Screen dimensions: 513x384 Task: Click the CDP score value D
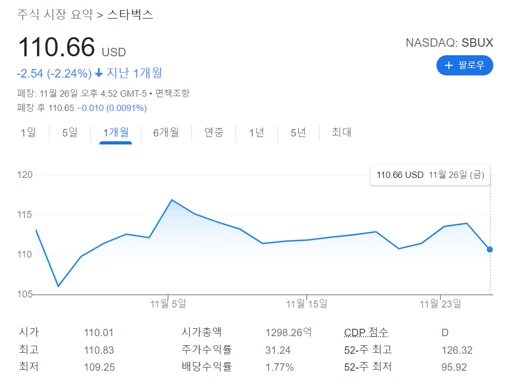445,332
